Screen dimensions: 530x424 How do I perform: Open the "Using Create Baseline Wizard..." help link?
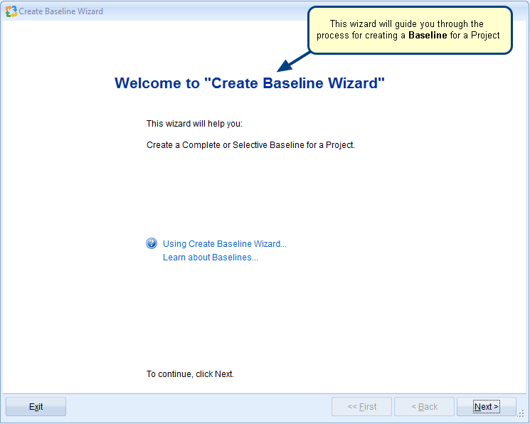pos(224,244)
